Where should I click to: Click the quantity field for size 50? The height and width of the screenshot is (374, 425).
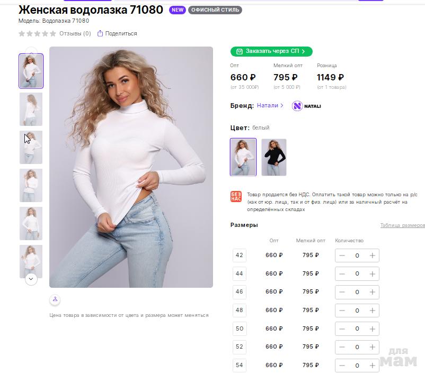(357, 329)
